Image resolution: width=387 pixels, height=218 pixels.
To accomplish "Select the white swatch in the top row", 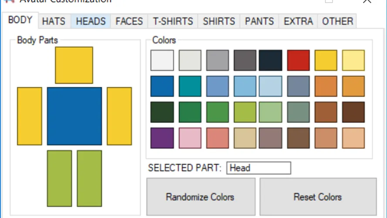I will tap(162, 60).
